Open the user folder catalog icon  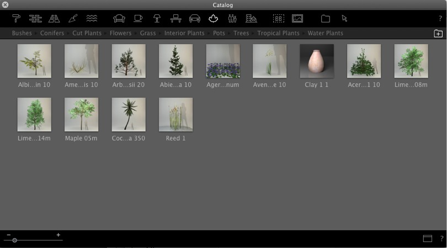point(325,19)
